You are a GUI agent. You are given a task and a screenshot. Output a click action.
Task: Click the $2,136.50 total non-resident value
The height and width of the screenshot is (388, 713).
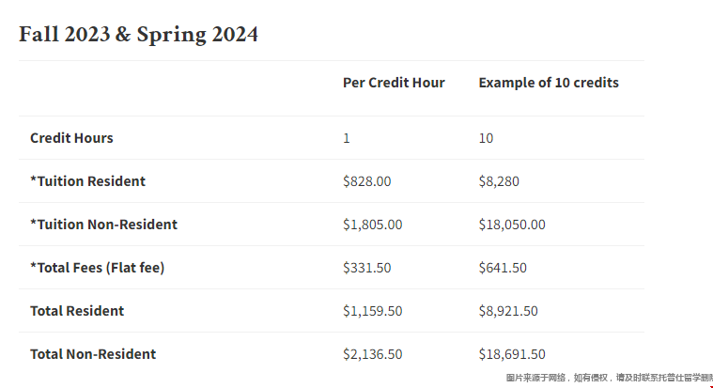click(x=372, y=354)
